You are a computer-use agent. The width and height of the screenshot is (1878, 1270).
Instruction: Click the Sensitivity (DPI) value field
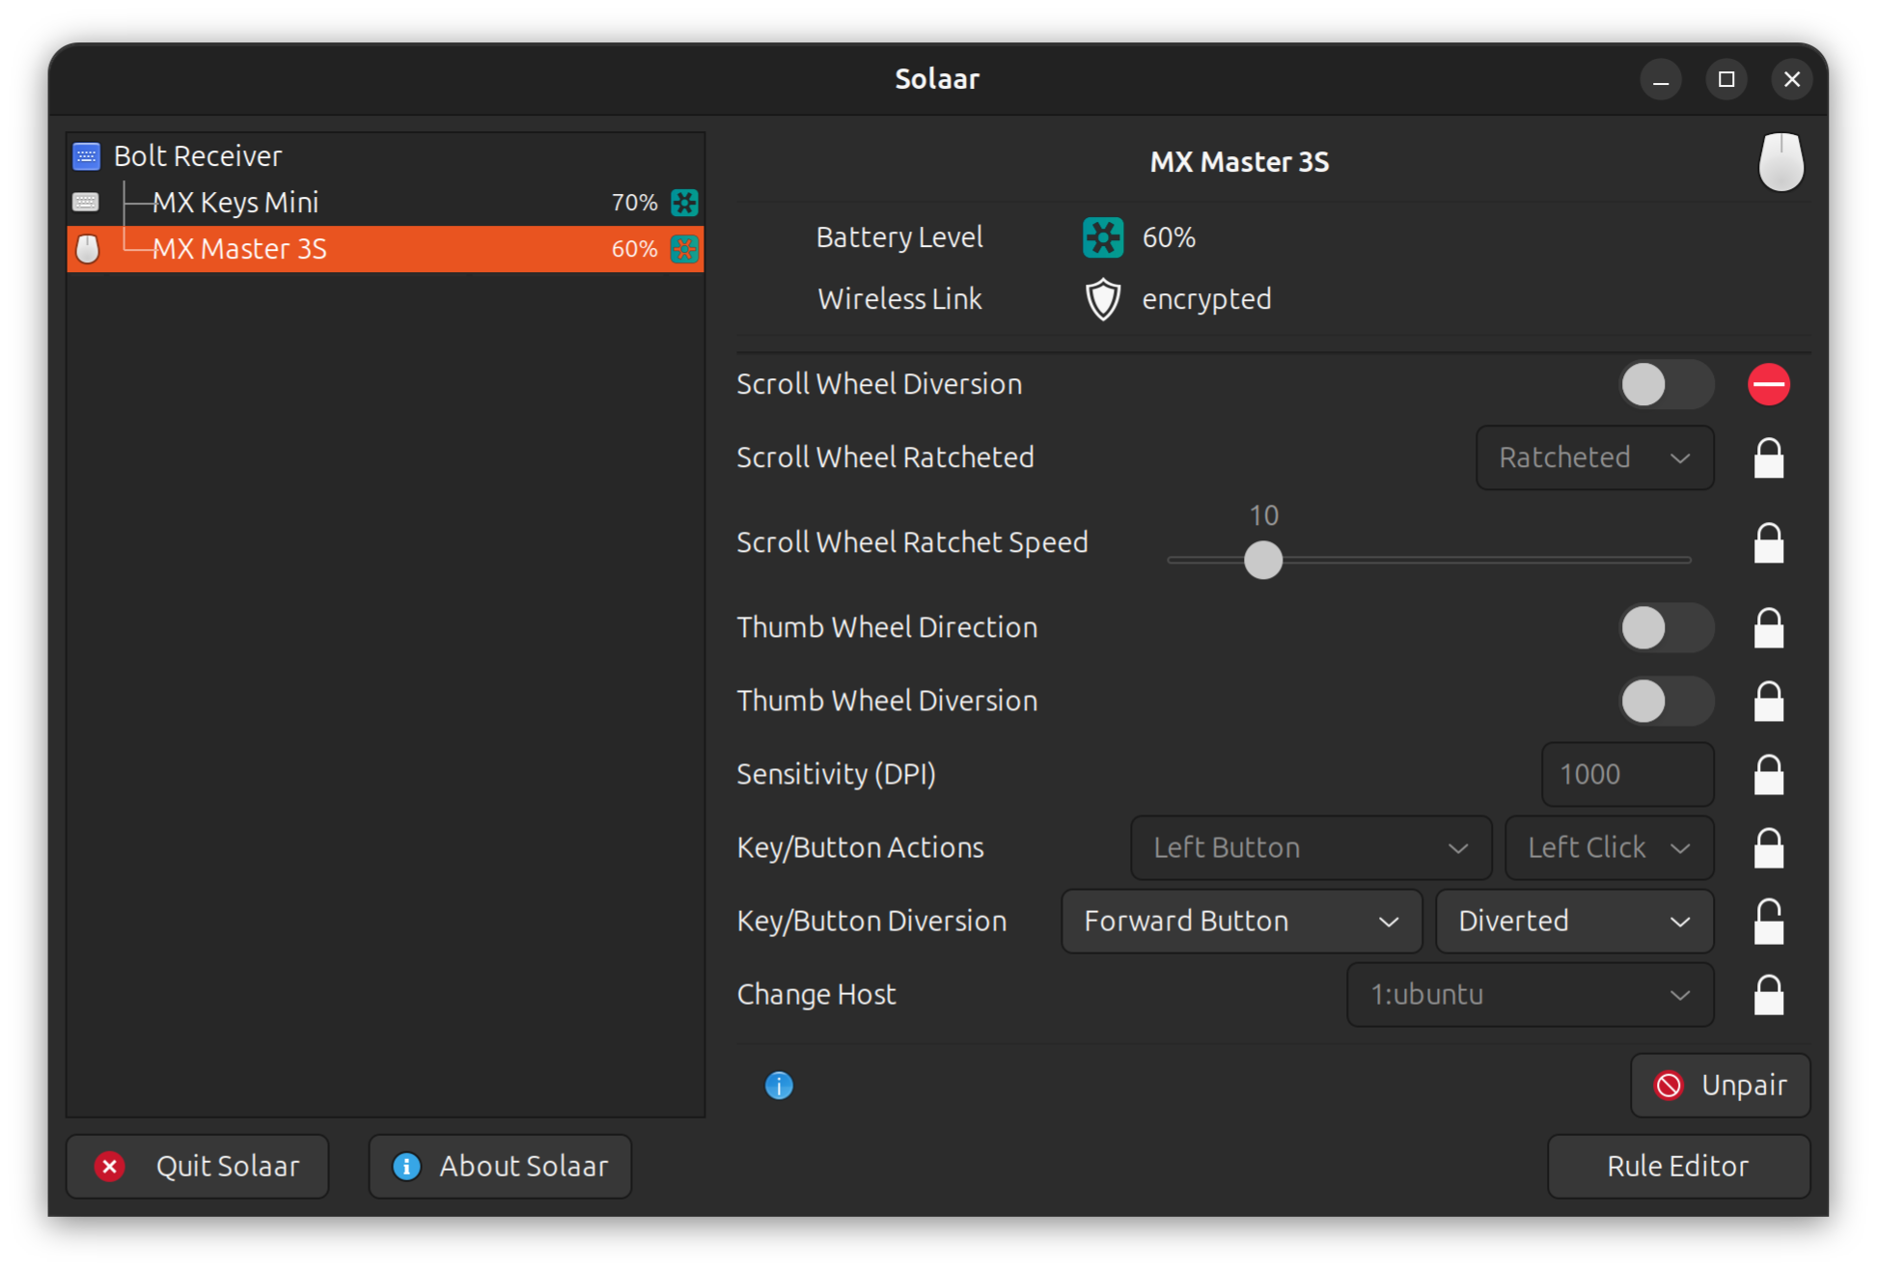pyautogui.click(x=1627, y=774)
